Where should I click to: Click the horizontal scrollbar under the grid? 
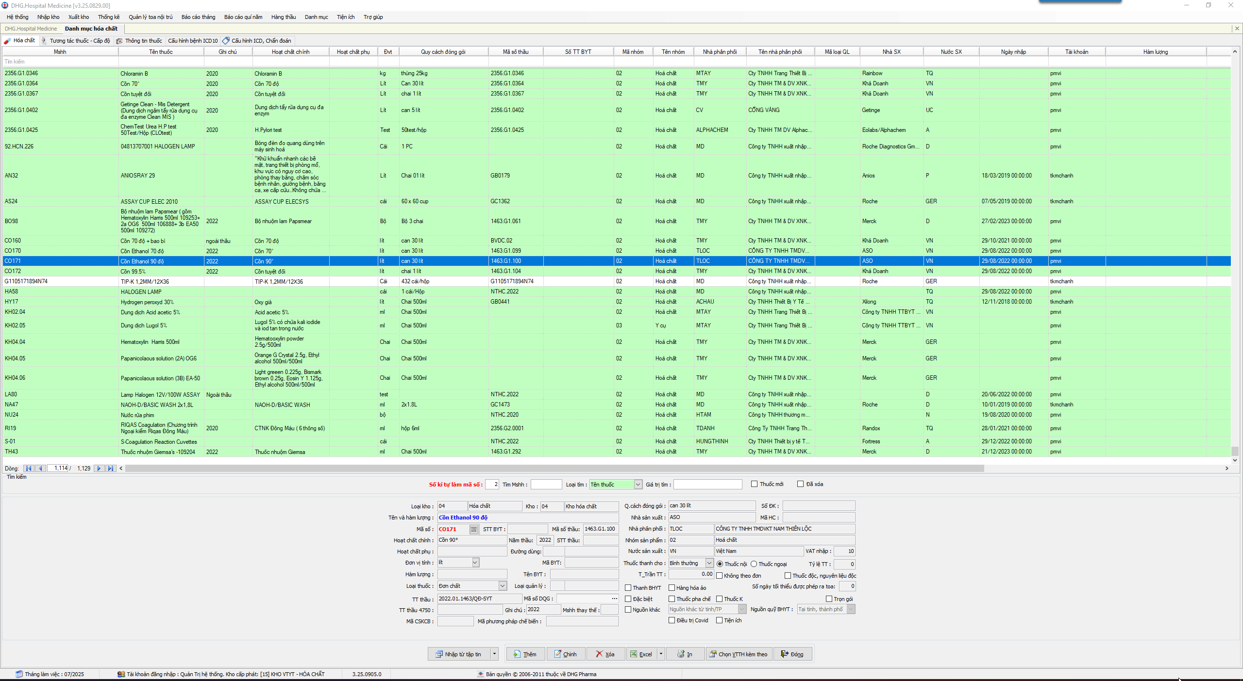pos(554,468)
